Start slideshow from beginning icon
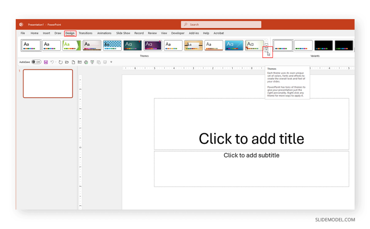 click(92, 62)
